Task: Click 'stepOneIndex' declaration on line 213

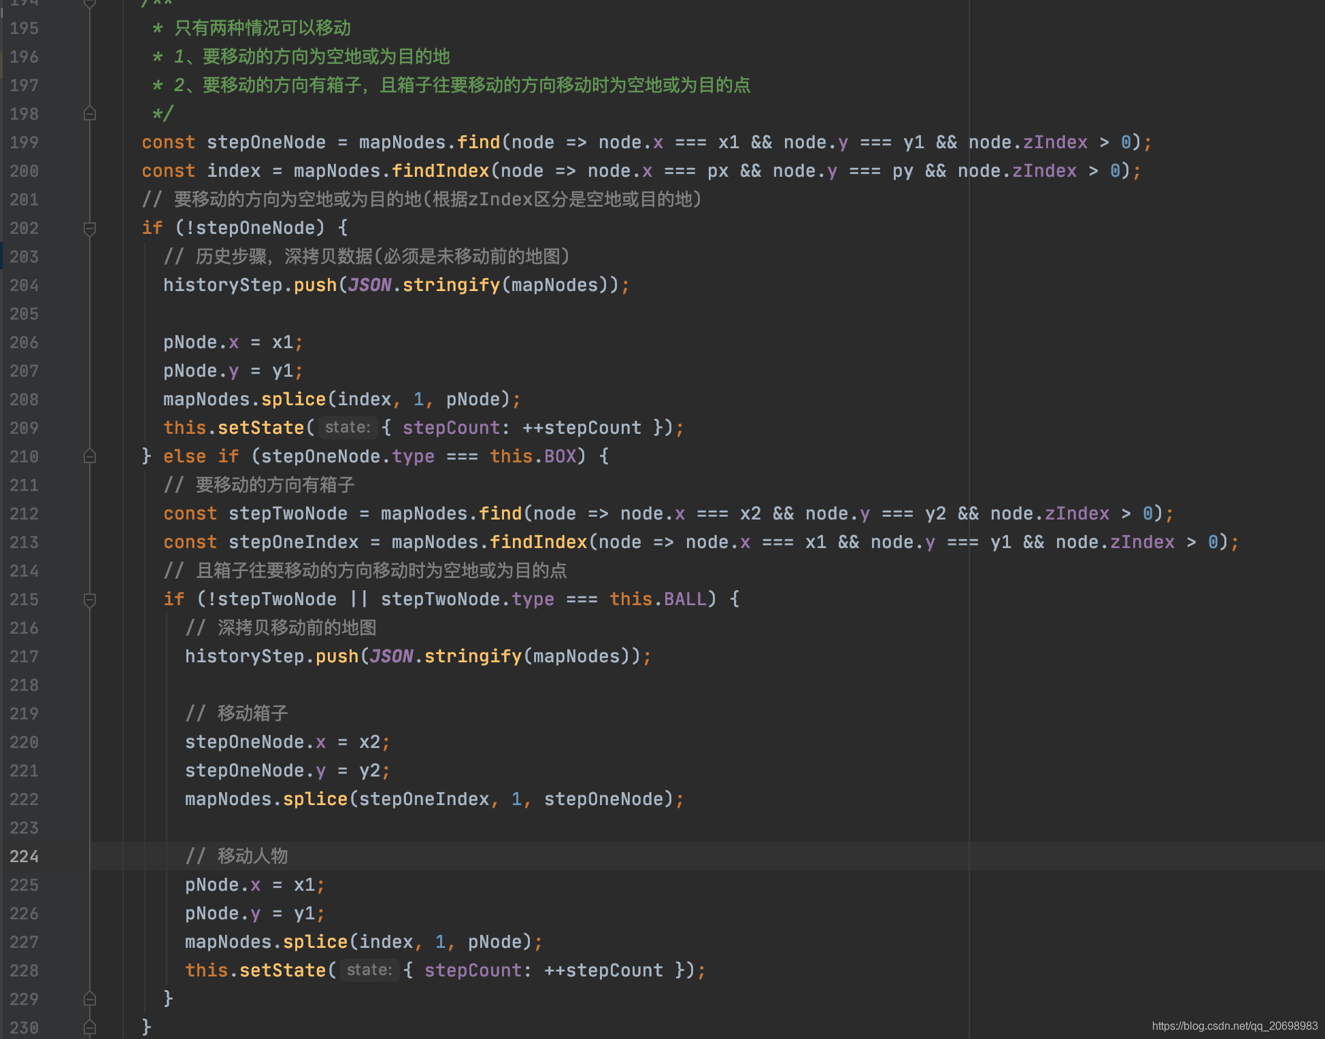Action: (x=293, y=542)
